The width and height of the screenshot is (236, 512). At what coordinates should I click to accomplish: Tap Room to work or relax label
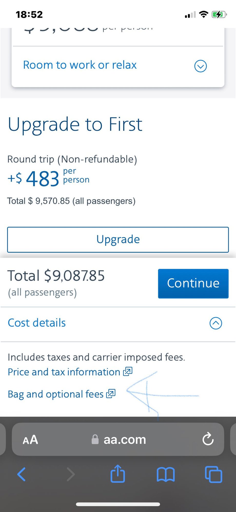point(80,65)
